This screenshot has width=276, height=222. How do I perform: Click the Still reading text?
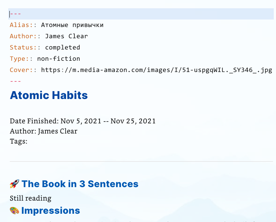[31, 198]
